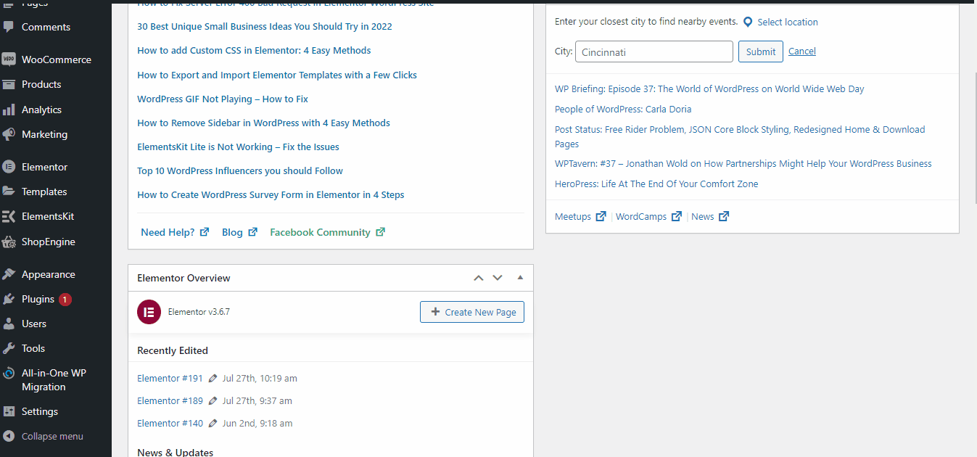977x457 pixels.
Task: Open 'People of WordPress: Carla Doria' link
Action: click(623, 109)
